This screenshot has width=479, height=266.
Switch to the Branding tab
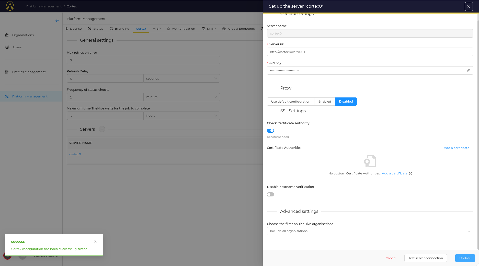(x=120, y=29)
